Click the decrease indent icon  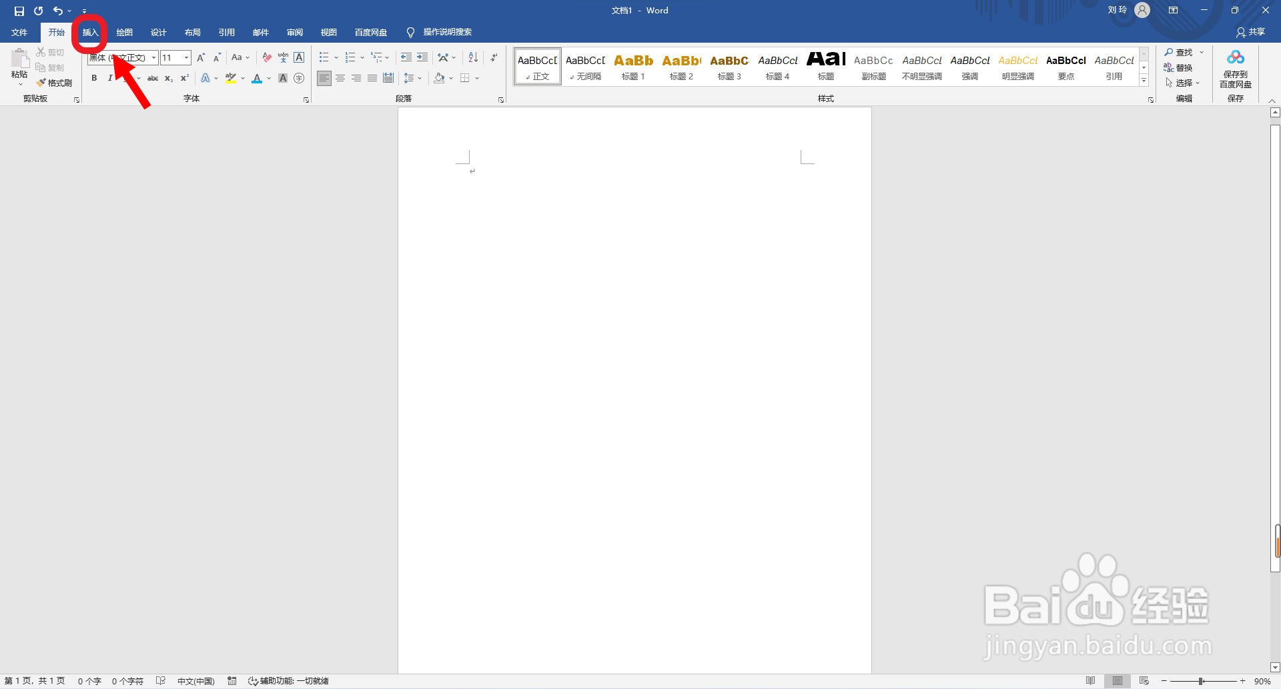(x=406, y=57)
